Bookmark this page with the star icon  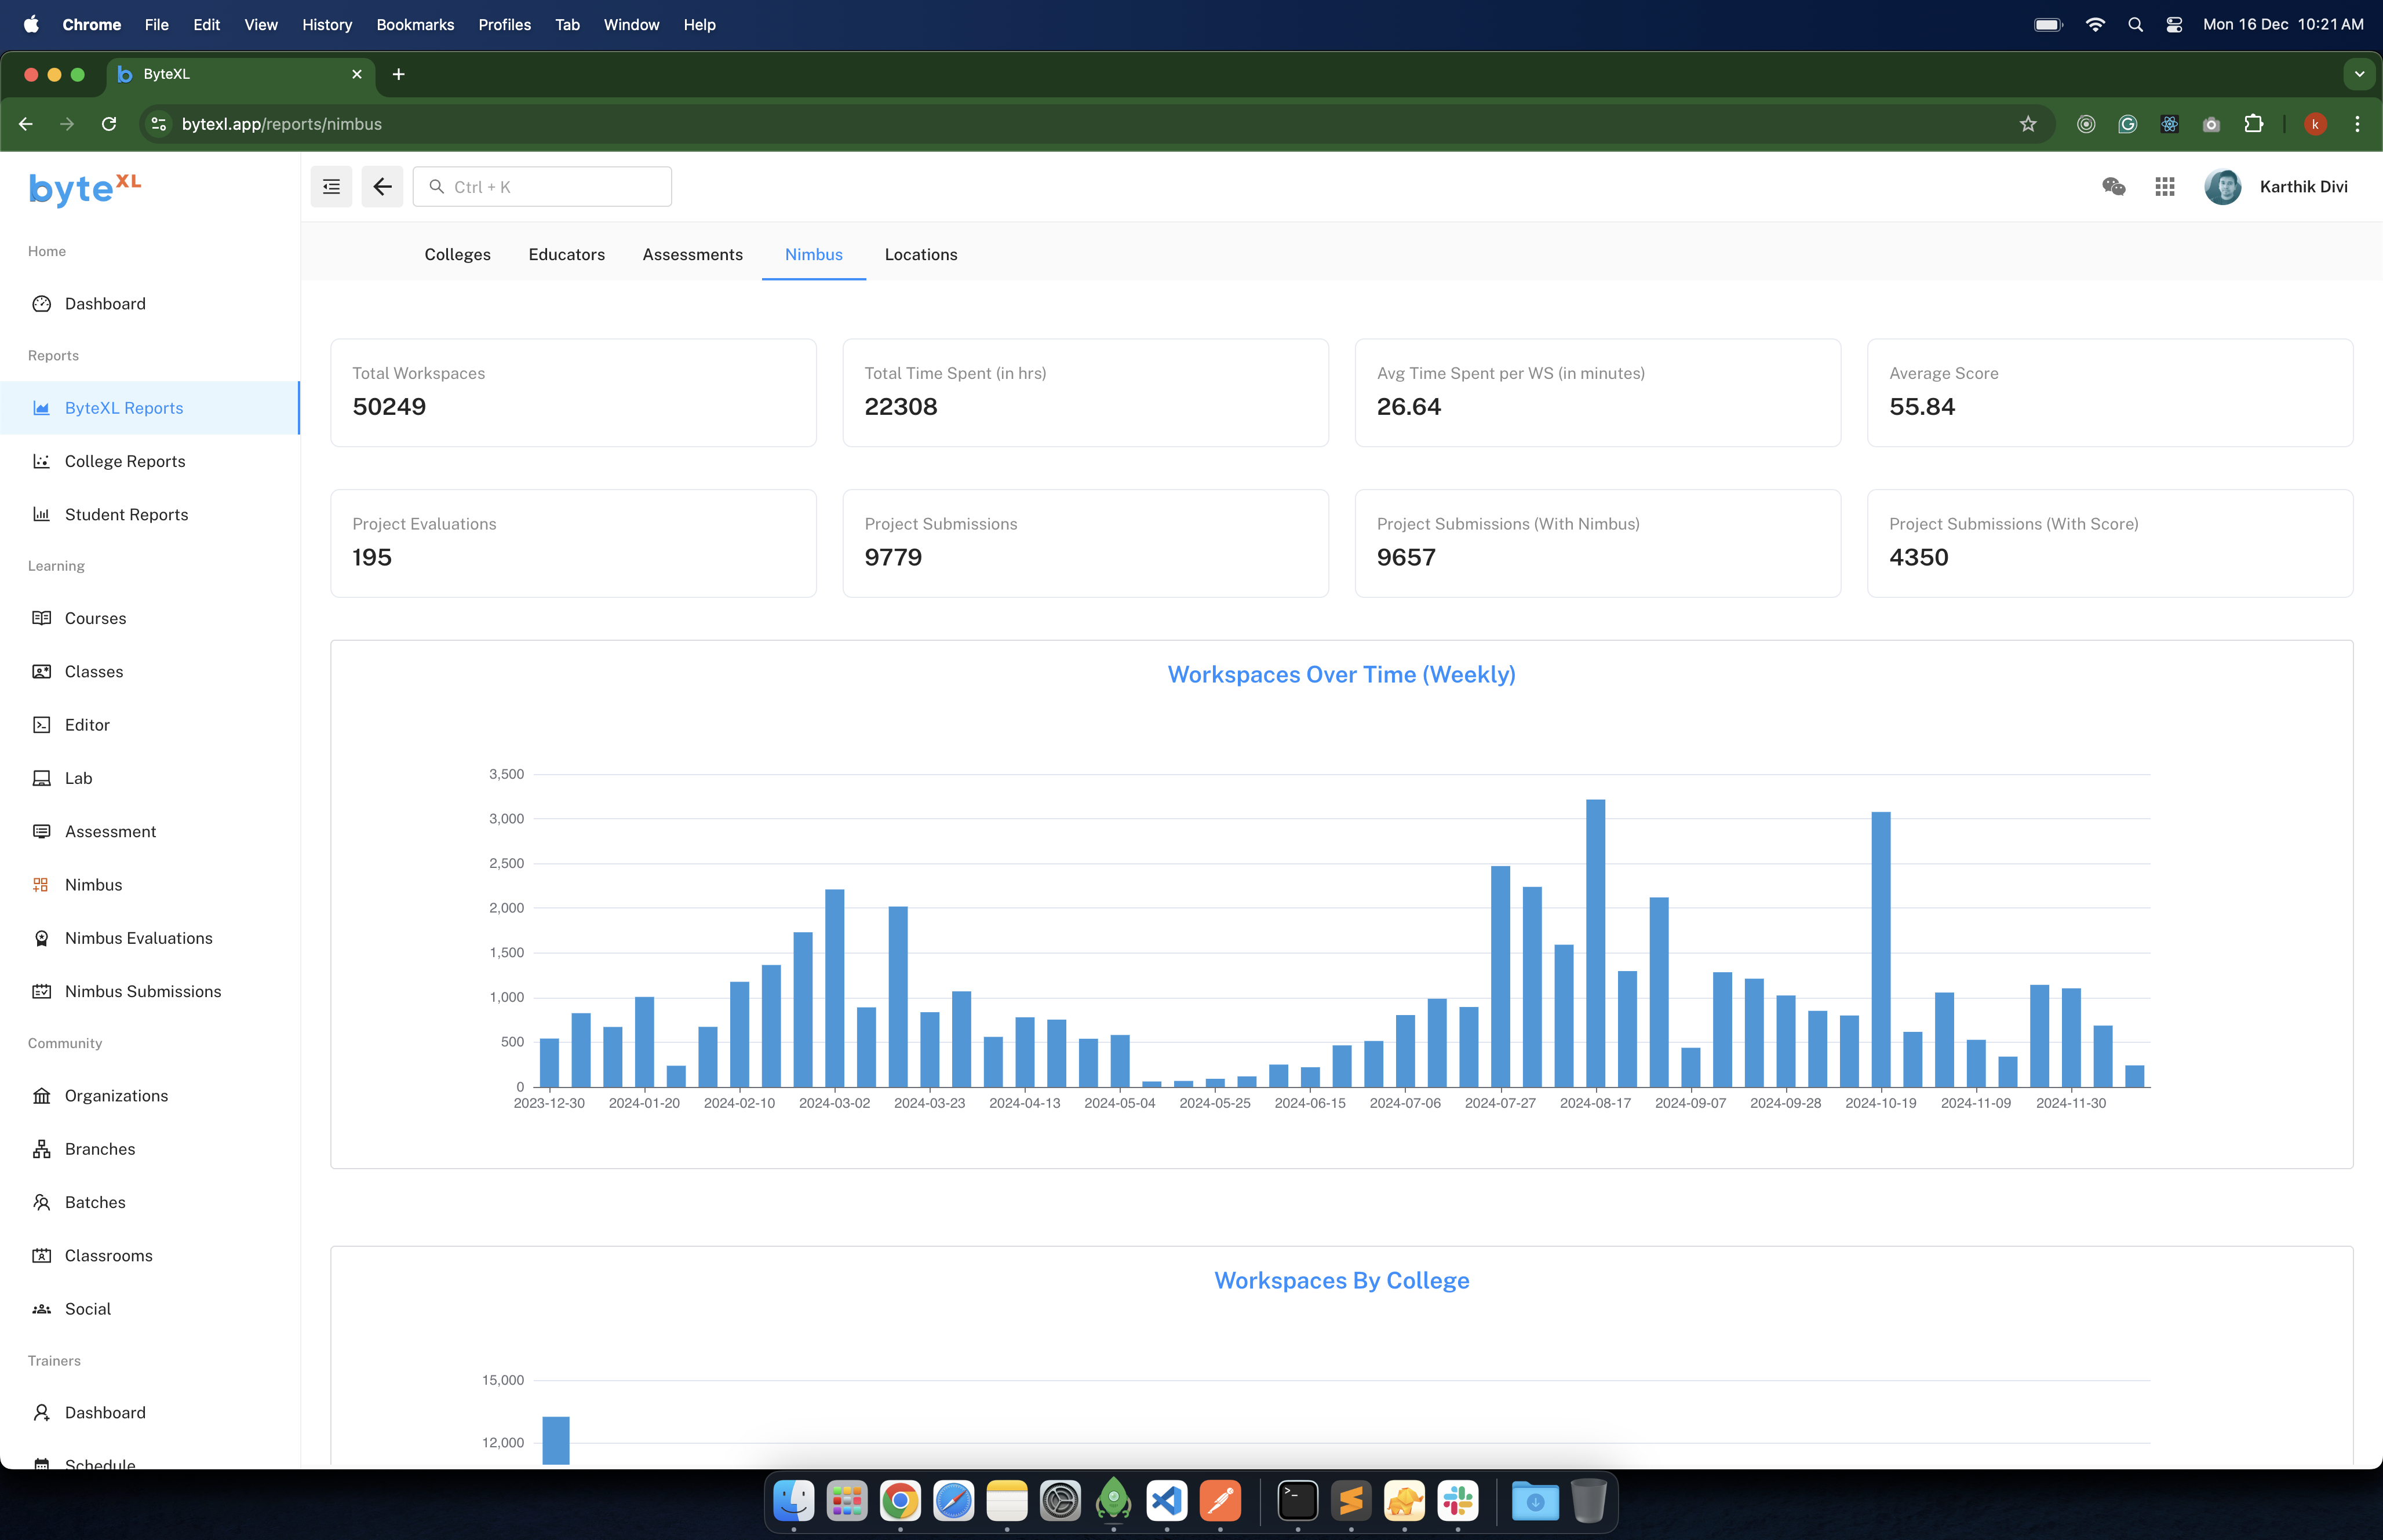point(2028,124)
